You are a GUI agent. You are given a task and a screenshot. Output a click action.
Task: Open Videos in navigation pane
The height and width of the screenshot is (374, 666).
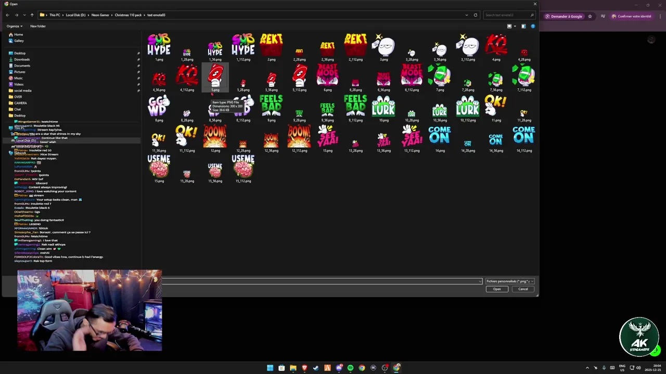pyautogui.click(x=19, y=84)
